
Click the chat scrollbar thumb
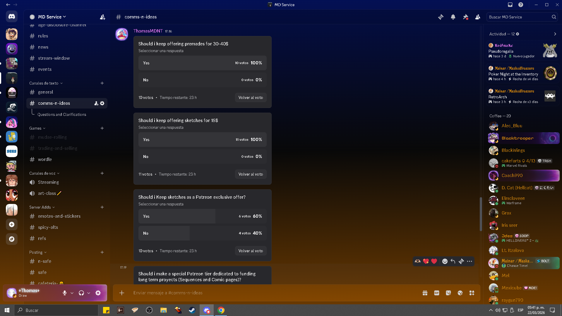coord(481,214)
